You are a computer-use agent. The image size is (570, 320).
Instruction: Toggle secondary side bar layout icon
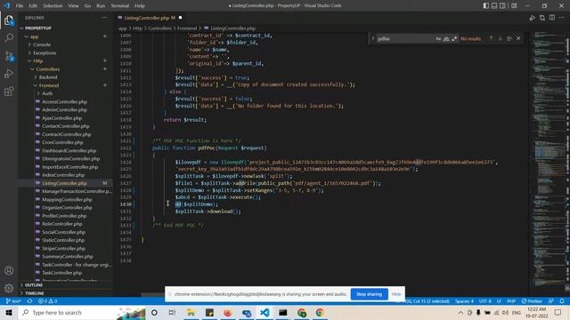coord(502,5)
